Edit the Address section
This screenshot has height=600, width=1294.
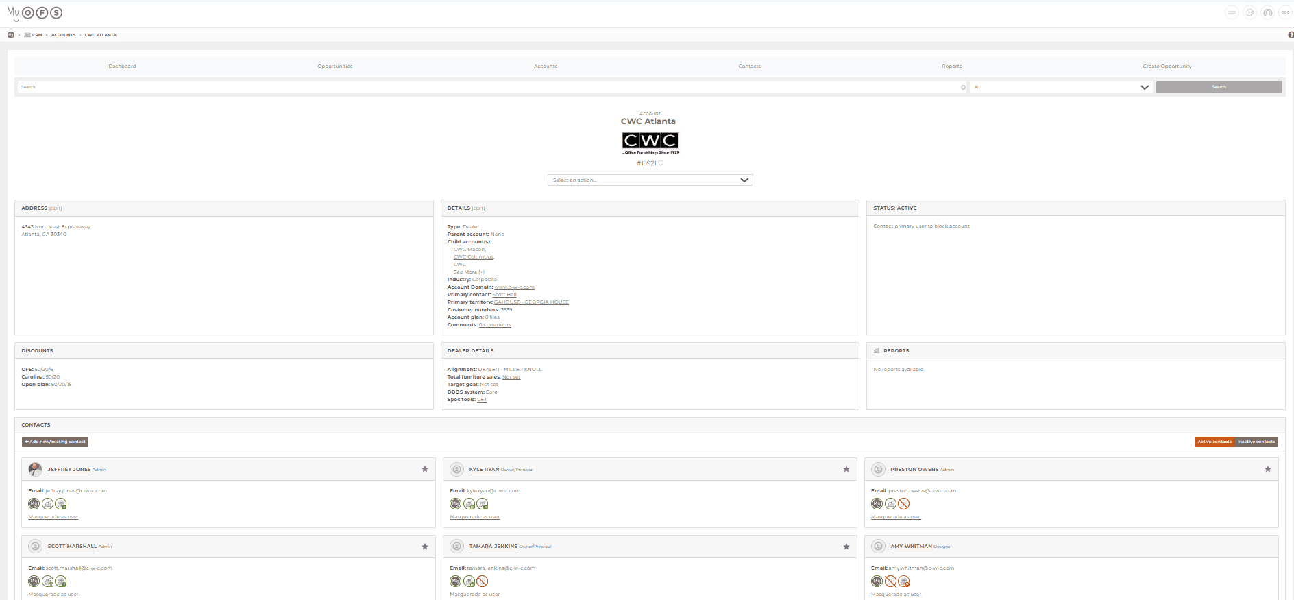click(56, 208)
